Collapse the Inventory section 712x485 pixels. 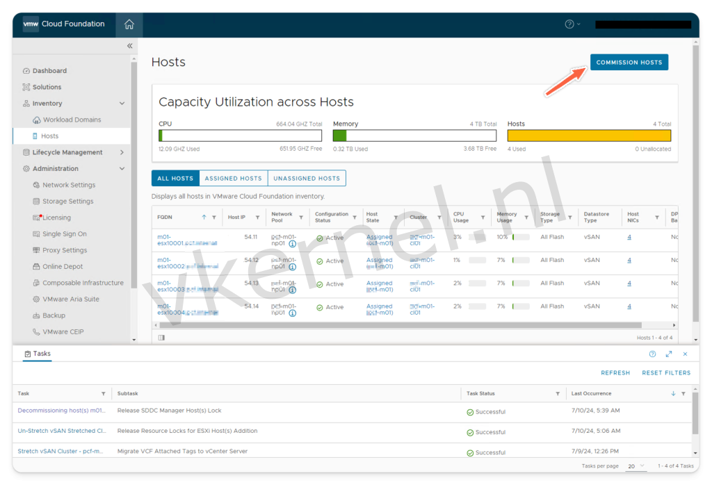click(122, 104)
